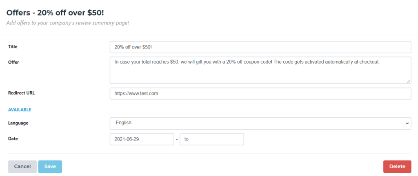Click the 'Offers - 20% off over $50!' heading

(55, 13)
